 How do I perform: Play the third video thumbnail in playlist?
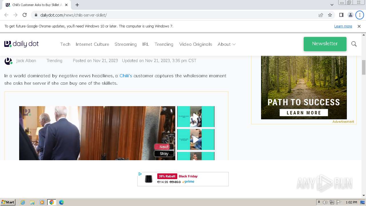(196, 156)
